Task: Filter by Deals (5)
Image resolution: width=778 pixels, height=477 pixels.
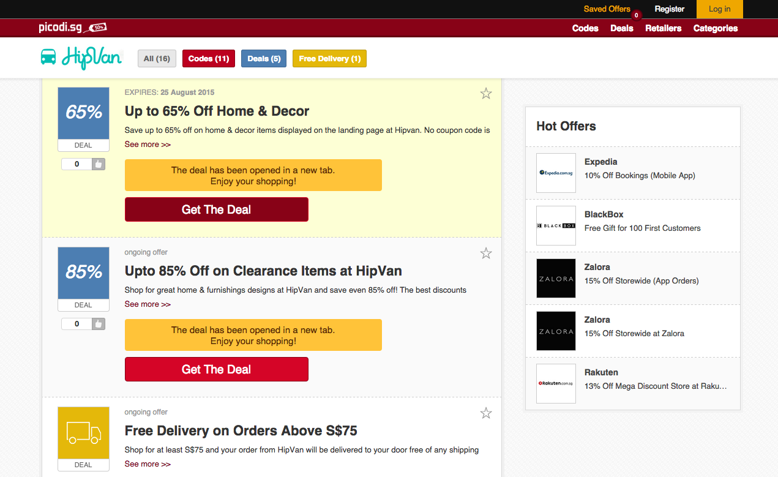Action: click(264, 59)
